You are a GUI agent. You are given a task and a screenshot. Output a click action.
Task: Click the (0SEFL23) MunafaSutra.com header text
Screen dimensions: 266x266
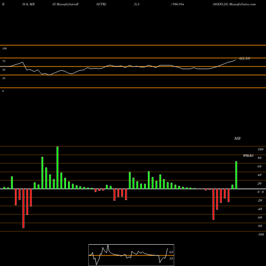pos(234,4)
